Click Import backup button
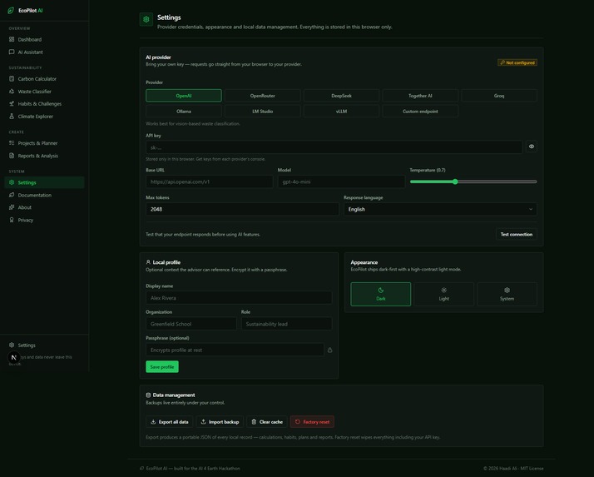The height and width of the screenshot is (477, 594). coord(220,421)
